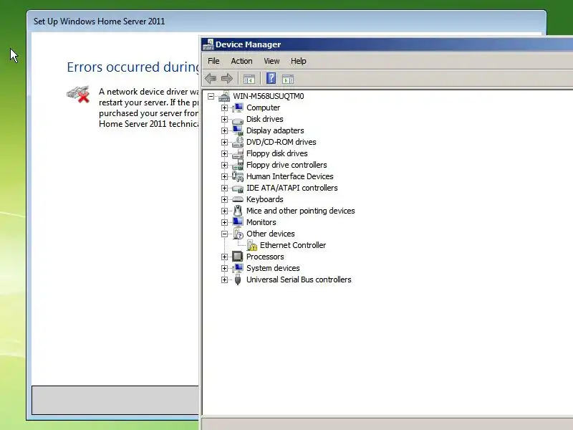
Task: Expand the Processors node
Action: click(224, 257)
